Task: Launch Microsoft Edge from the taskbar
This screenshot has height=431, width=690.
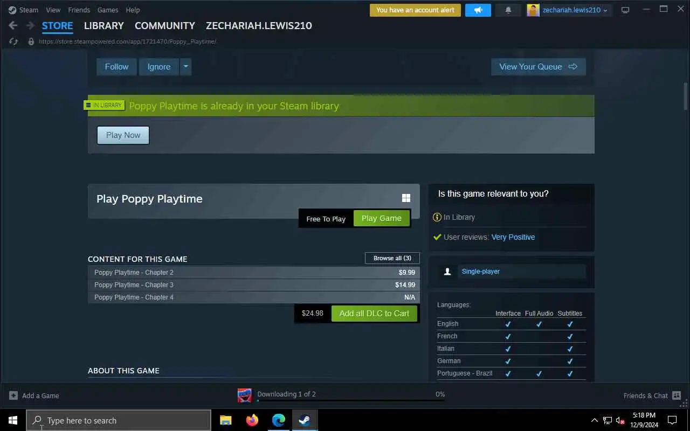Action: tap(278, 420)
